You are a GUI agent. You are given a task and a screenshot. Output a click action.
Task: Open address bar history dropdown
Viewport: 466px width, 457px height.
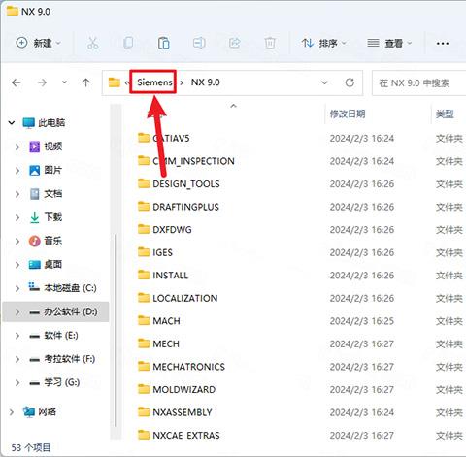pyautogui.click(x=324, y=82)
